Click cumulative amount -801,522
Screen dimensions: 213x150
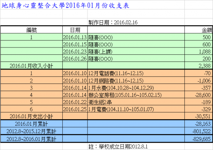(x=199, y=131)
